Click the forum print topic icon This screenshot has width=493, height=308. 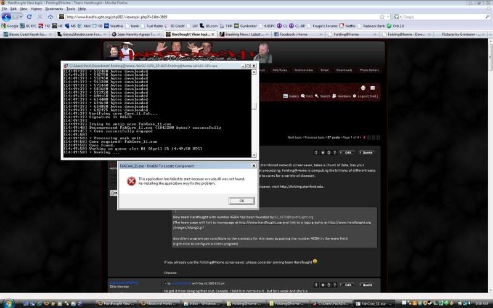pyautogui.click(x=363, y=87)
